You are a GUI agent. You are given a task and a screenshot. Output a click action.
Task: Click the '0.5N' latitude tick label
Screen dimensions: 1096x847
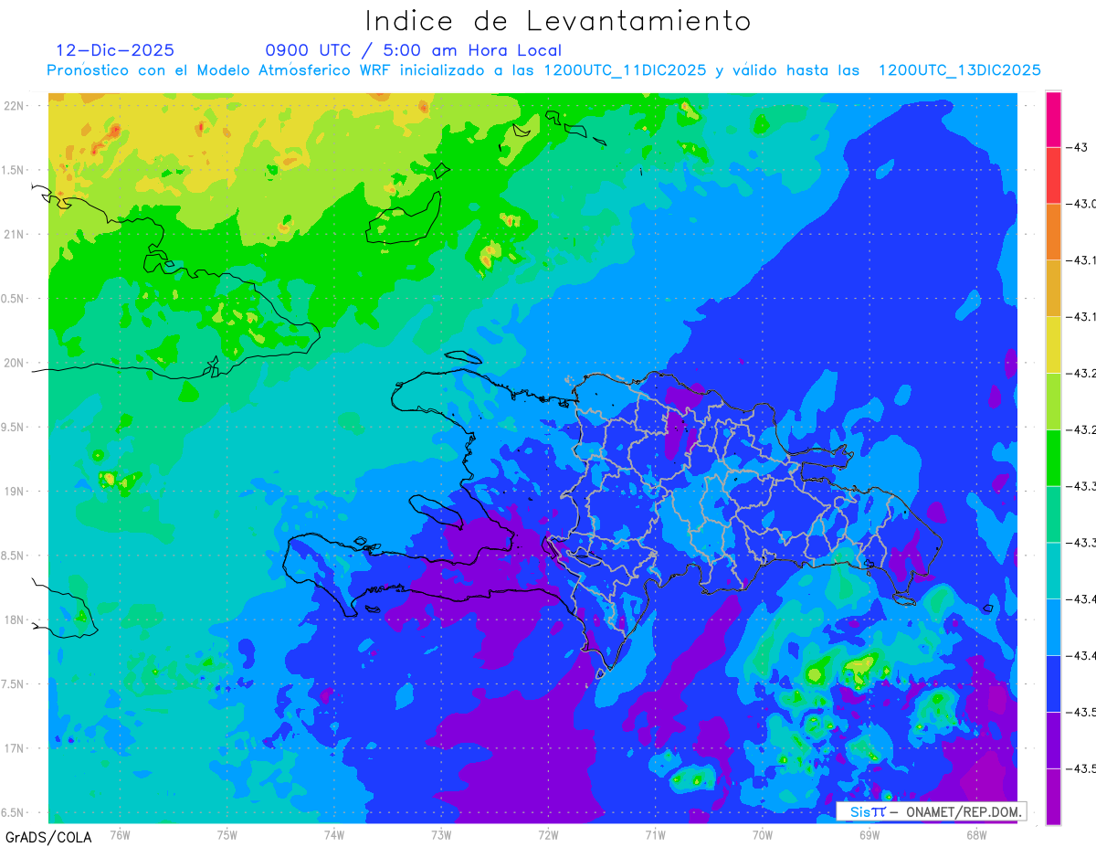pyautogui.click(x=13, y=299)
